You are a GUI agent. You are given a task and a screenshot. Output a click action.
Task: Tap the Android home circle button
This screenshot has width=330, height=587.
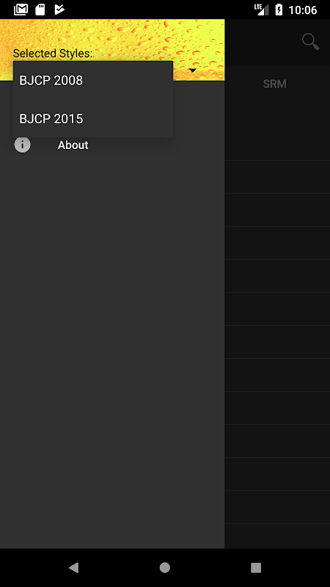tap(164, 567)
